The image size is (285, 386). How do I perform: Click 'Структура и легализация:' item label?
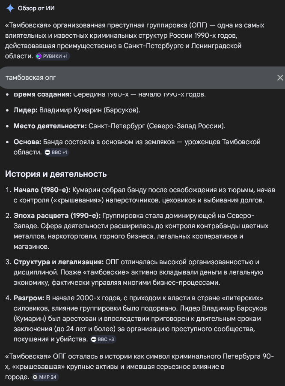pyautogui.click(x=58, y=262)
